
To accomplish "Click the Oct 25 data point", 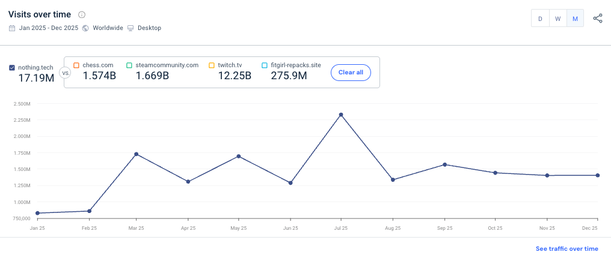I will (496, 173).
